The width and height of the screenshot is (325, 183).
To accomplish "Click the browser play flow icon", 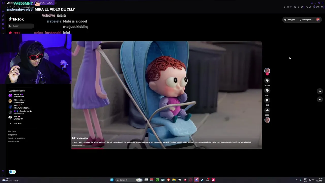I will point(298,7).
